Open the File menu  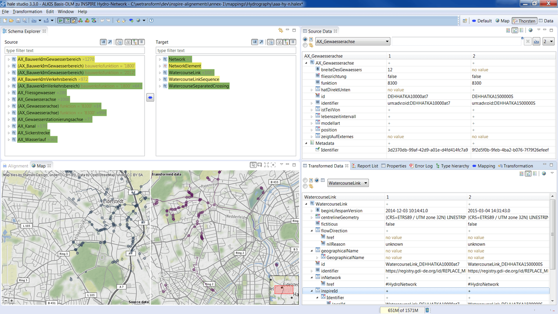coord(5,11)
